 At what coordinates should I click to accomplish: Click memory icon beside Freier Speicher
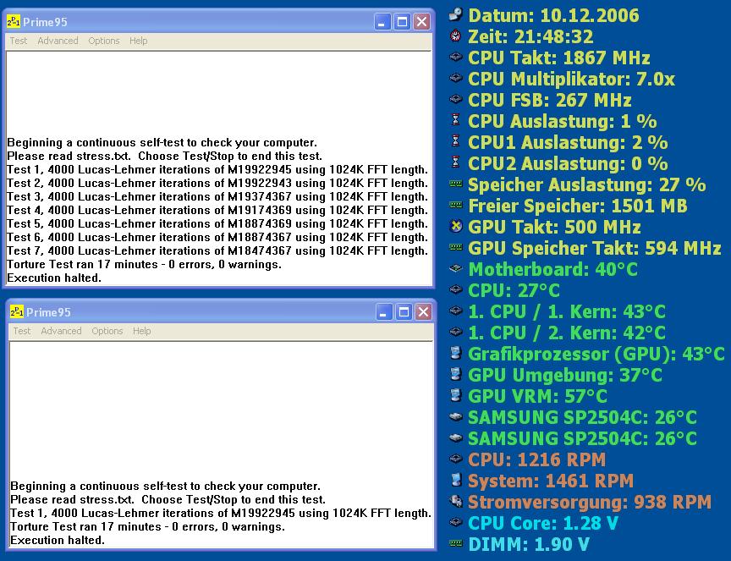(x=455, y=205)
